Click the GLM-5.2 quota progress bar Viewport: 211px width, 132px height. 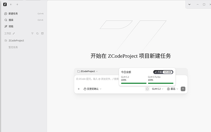pyautogui.click(x=134, y=83)
